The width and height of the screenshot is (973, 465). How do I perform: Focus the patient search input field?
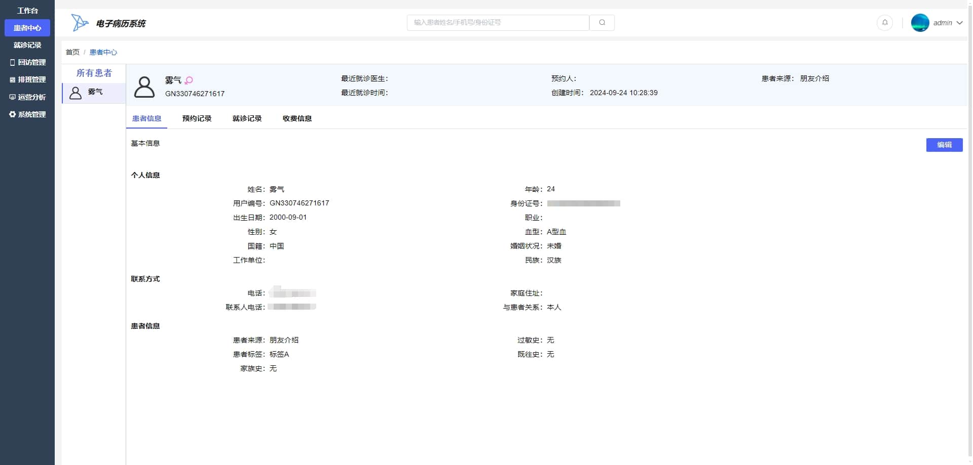(x=498, y=23)
